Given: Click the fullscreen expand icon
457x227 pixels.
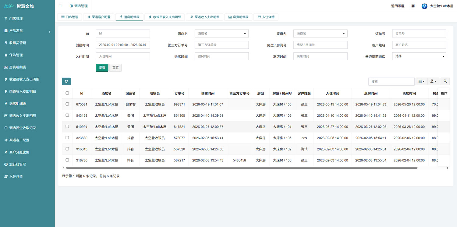Looking at the screenshot, I should [413, 6].
